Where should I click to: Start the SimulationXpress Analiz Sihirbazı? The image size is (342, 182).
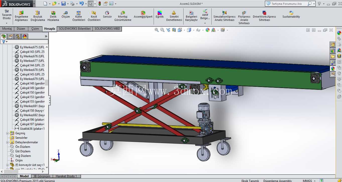coord(224,16)
